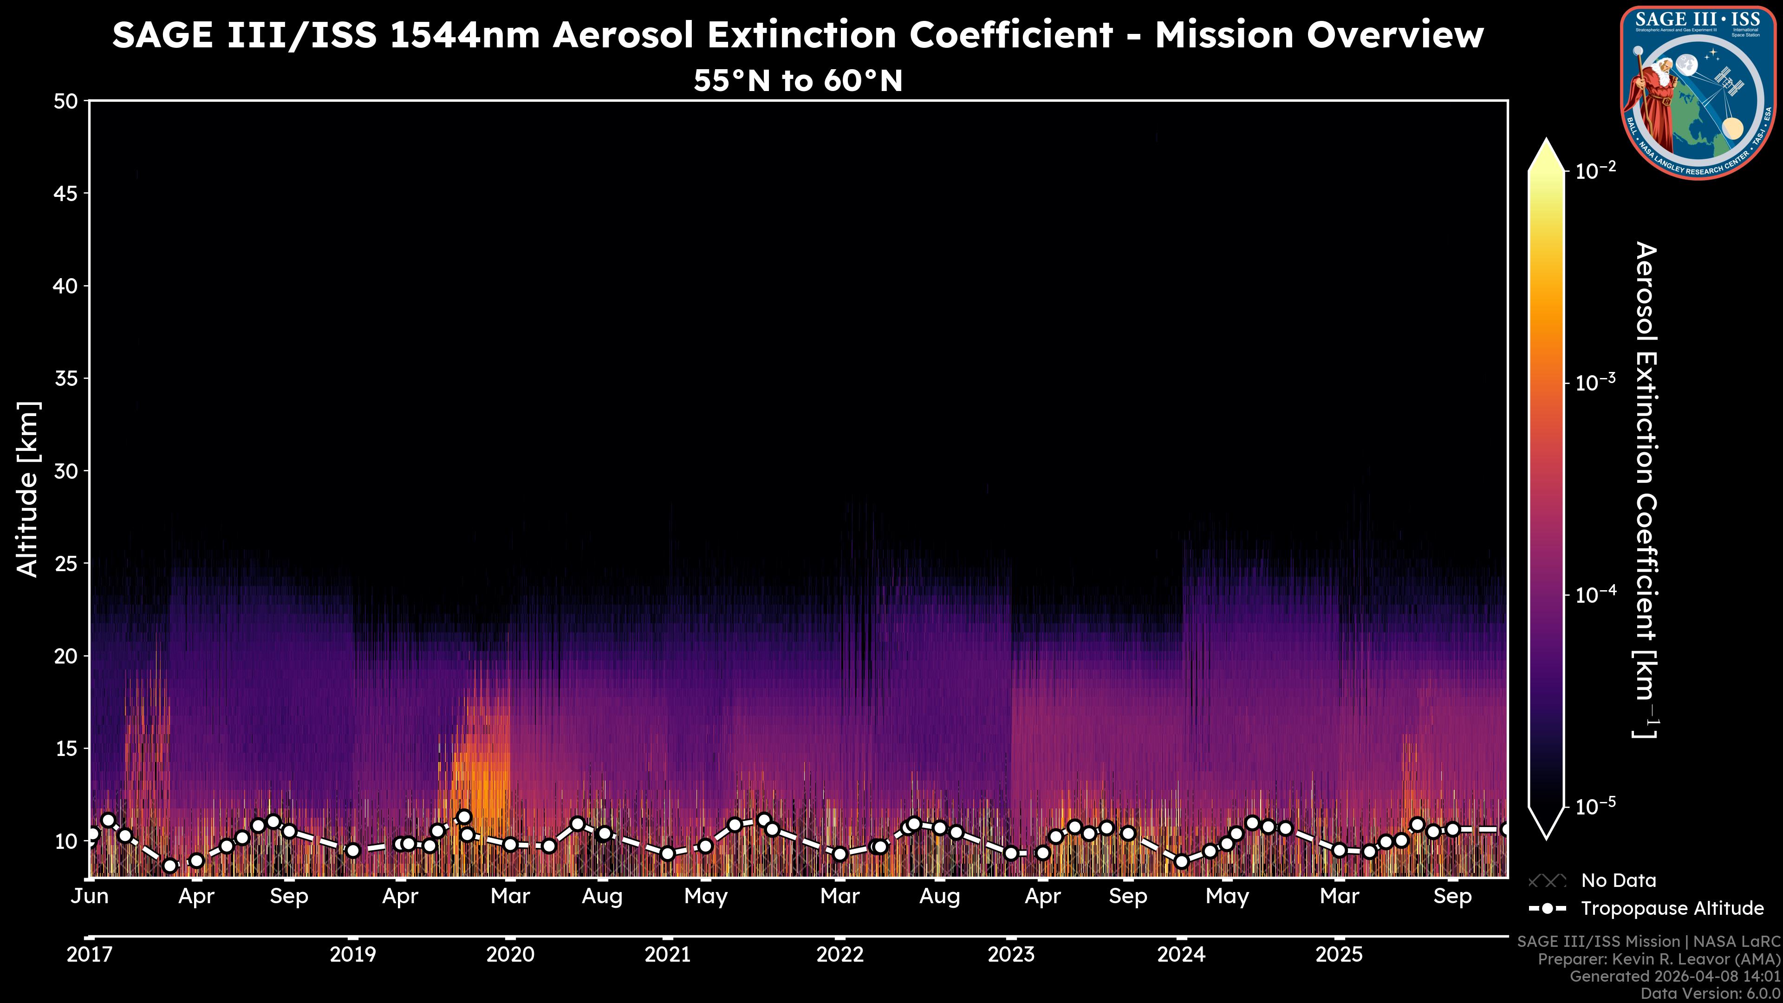
Task: Click the Jun month label at axis start
Action: (90, 896)
